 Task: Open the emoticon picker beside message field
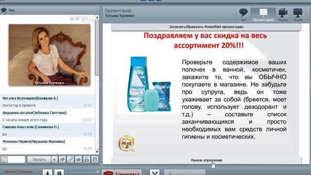pyautogui.click(x=4, y=159)
